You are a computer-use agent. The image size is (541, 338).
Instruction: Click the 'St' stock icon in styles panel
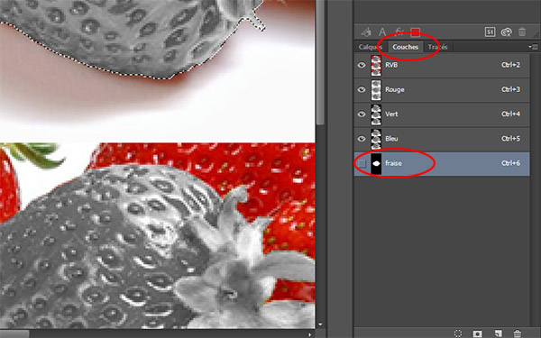point(490,32)
